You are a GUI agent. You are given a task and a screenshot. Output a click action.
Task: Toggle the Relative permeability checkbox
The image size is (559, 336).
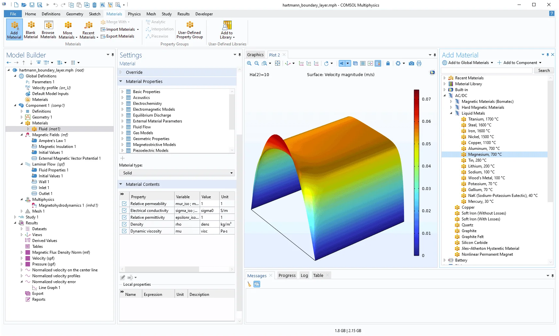tap(124, 204)
